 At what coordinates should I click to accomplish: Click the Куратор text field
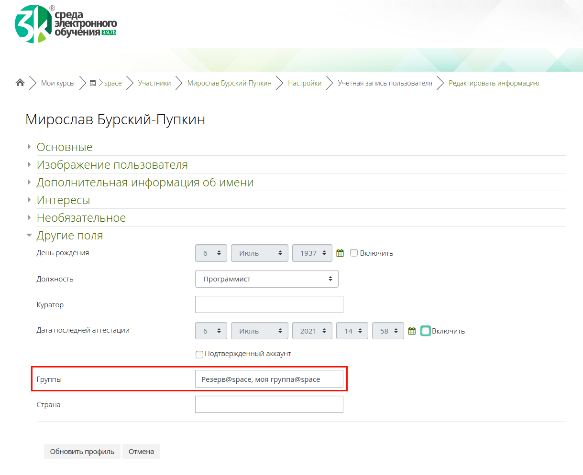tap(269, 304)
